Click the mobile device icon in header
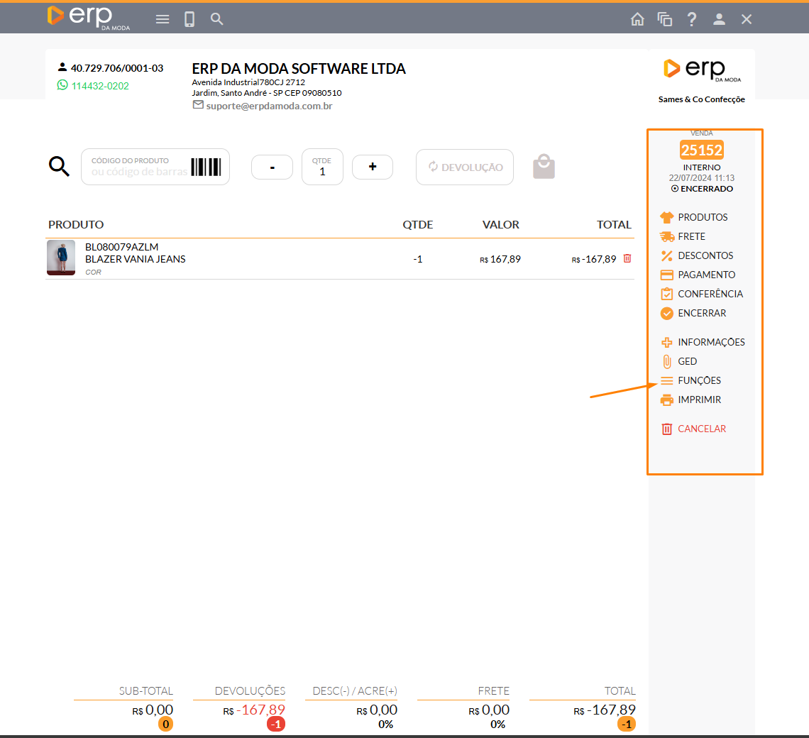 click(189, 19)
